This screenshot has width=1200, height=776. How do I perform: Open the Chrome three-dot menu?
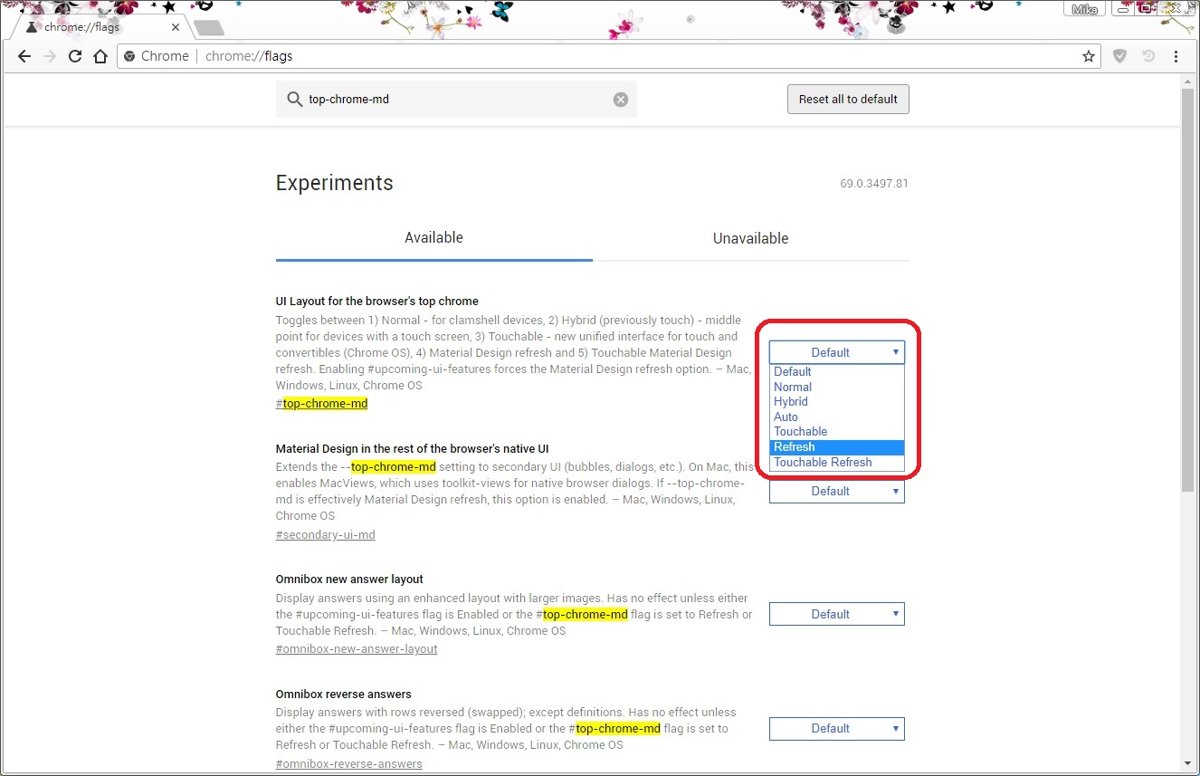click(x=1176, y=56)
